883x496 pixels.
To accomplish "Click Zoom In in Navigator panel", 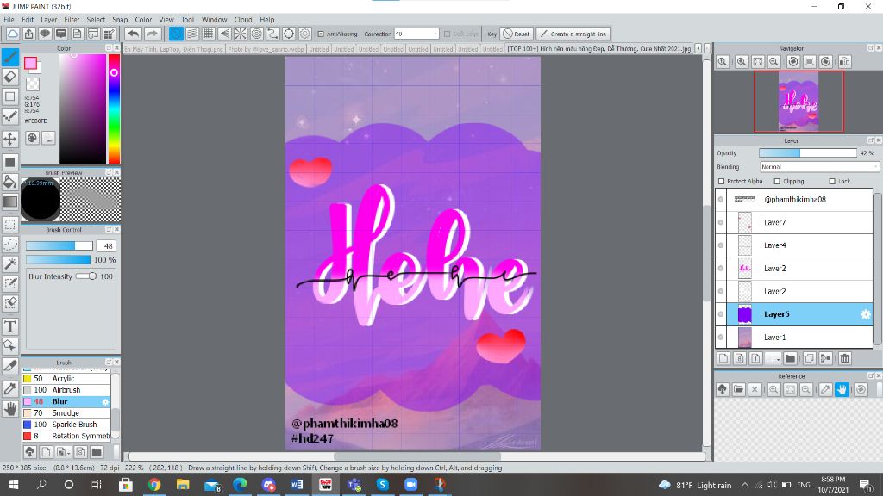I will coord(742,62).
